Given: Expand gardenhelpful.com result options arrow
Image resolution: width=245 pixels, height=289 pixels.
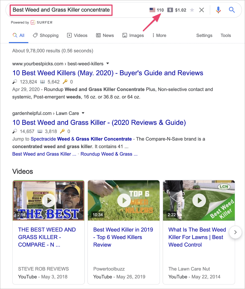Looking at the screenshot, I should tap(83, 113).
